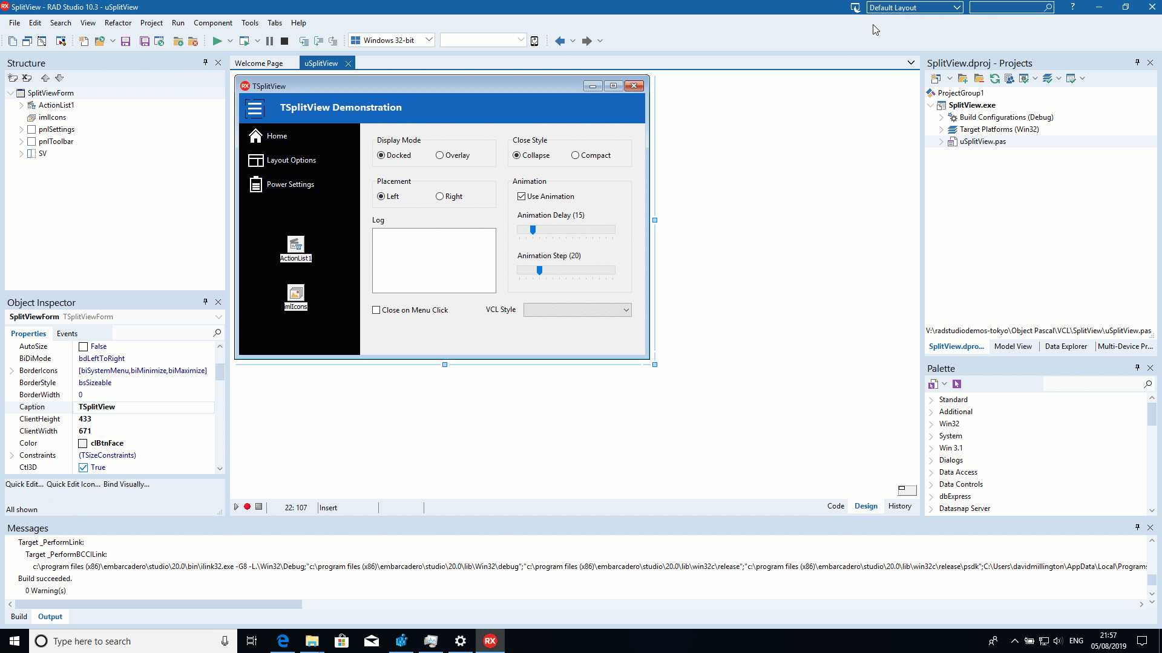Click Remove file from project icon
This screenshot has width=1162, height=653.
pyautogui.click(x=193, y=41)
